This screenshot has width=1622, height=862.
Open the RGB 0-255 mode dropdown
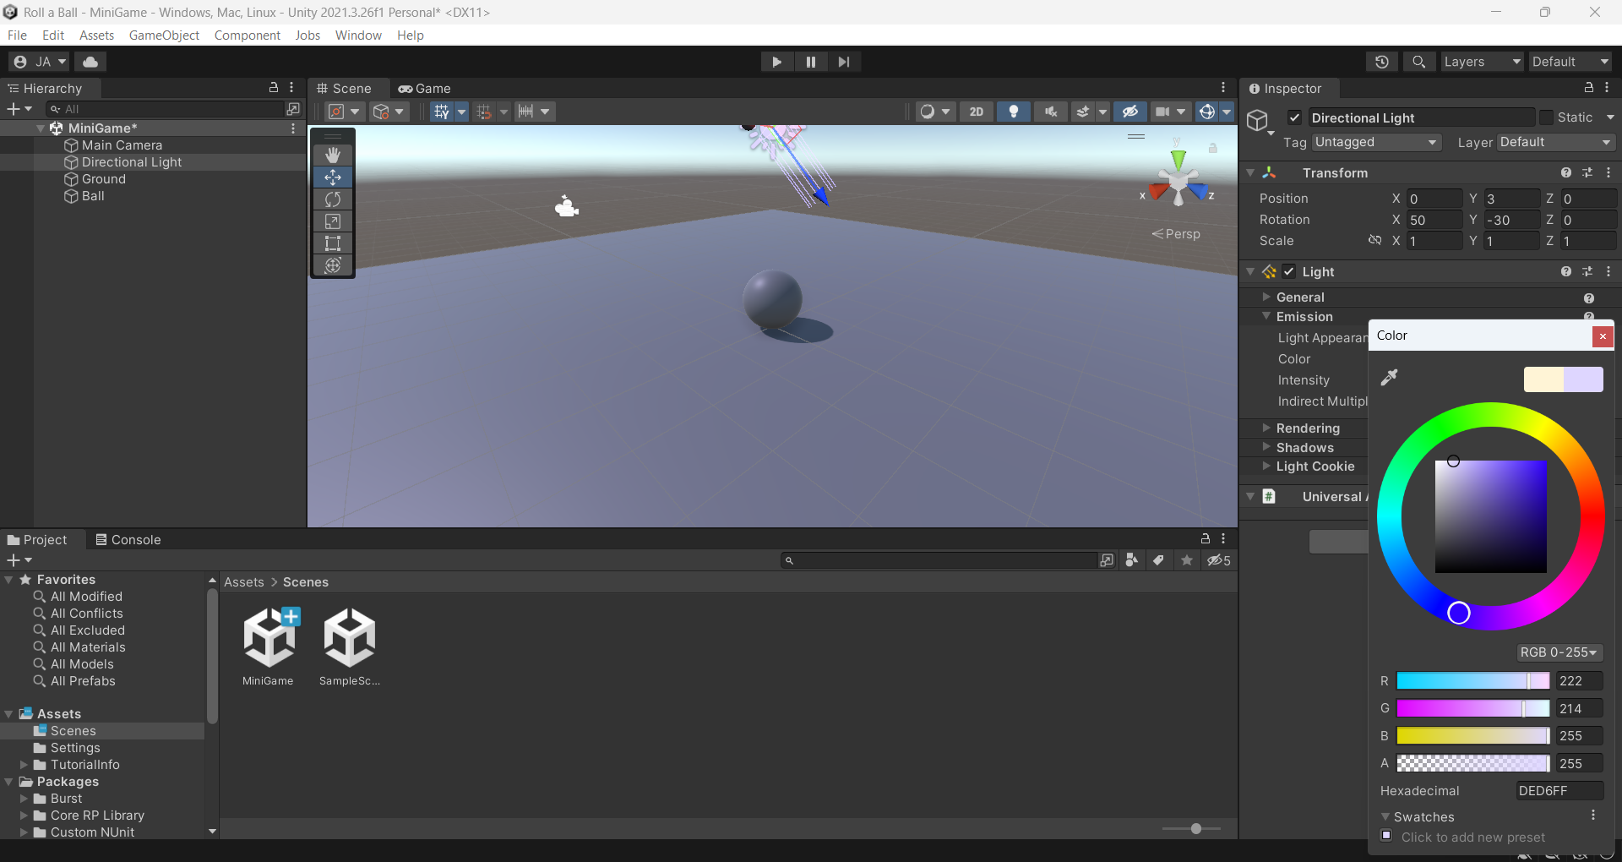pos(1559,652)
